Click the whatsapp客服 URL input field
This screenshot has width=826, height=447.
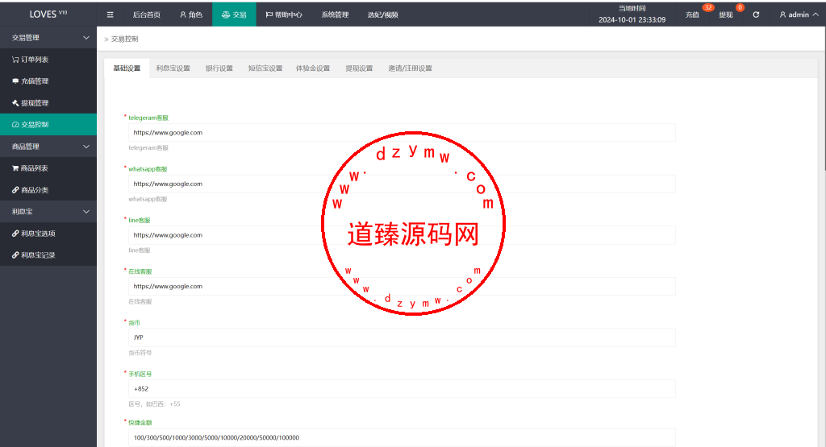402,184
